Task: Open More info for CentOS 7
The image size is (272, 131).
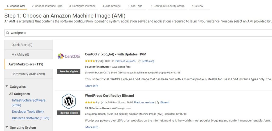Action: pyautogui.click(x=92, y=86)
